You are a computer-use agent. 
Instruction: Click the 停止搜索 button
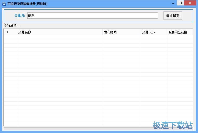coord(173,16)
